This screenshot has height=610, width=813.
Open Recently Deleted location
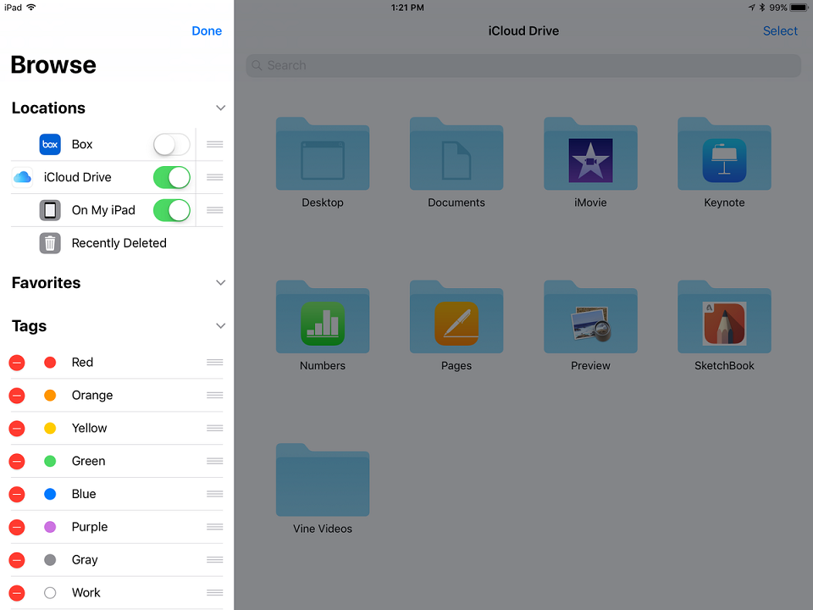coord(117,243)
